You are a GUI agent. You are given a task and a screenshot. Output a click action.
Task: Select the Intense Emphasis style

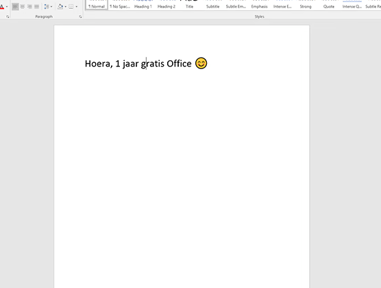point(282,5)
